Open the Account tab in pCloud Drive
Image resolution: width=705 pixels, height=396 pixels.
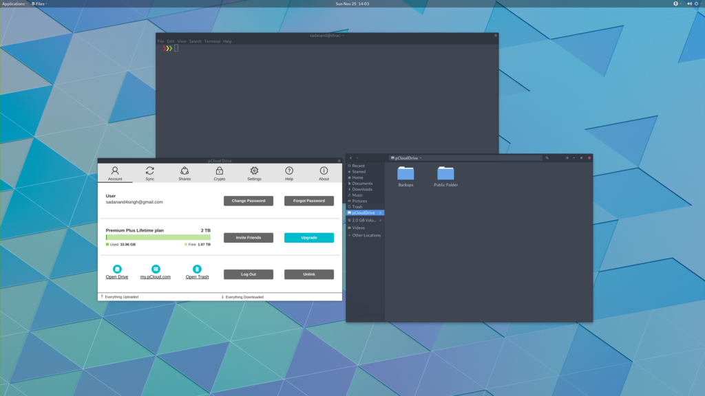tap(115, 173)
